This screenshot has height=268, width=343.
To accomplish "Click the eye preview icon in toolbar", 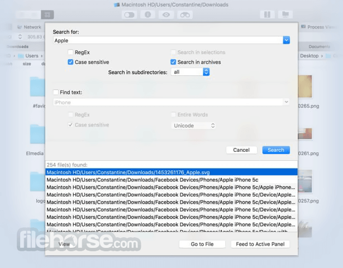I will point(166,15).
